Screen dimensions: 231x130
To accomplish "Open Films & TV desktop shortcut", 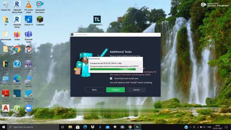I will click(x=29, y=21).
